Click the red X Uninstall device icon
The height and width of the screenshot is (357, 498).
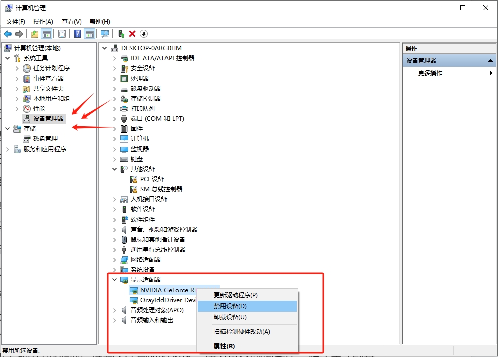pyautogui.click(x=132, y=34)
